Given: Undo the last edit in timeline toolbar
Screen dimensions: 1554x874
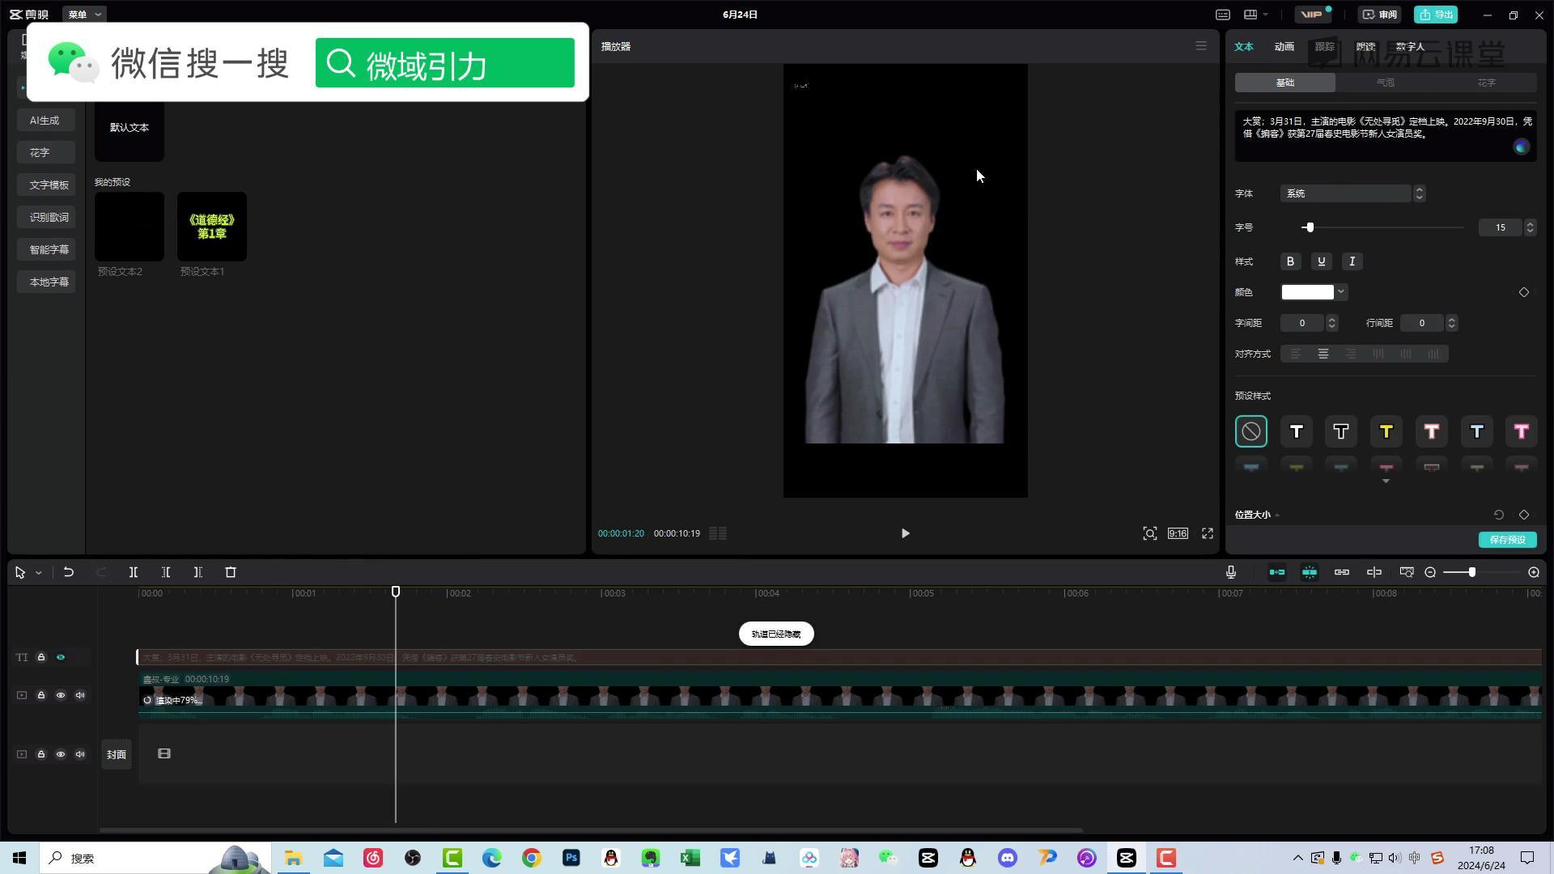Looking at the screenshot, I should [x=69, y=572].
